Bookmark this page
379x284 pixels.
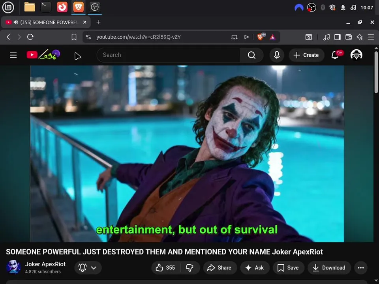coord(74,37)
